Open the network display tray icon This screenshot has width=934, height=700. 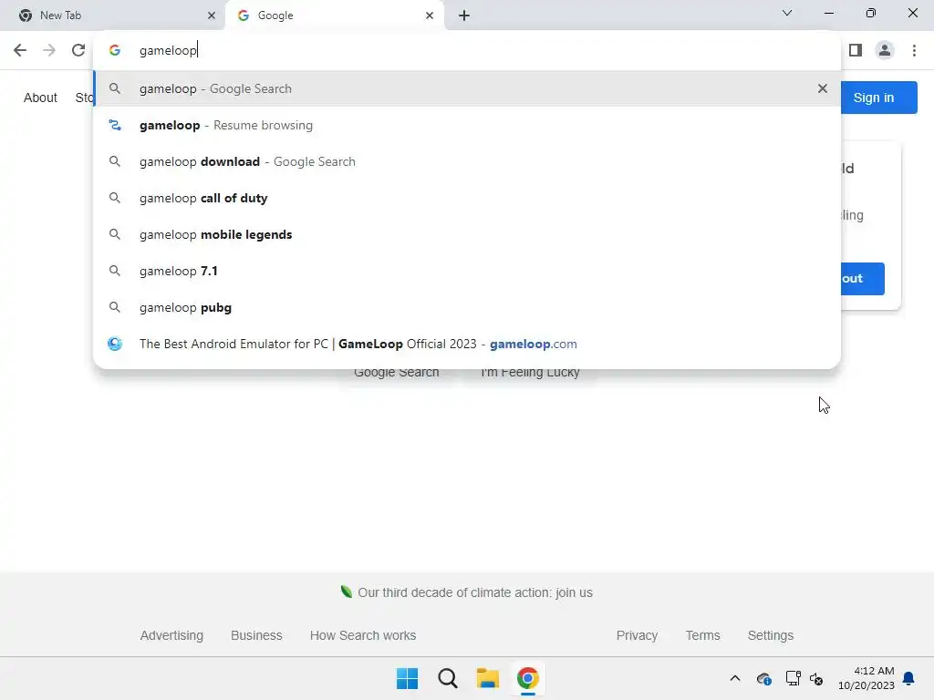pyautogui.click(x=793, y=678)
